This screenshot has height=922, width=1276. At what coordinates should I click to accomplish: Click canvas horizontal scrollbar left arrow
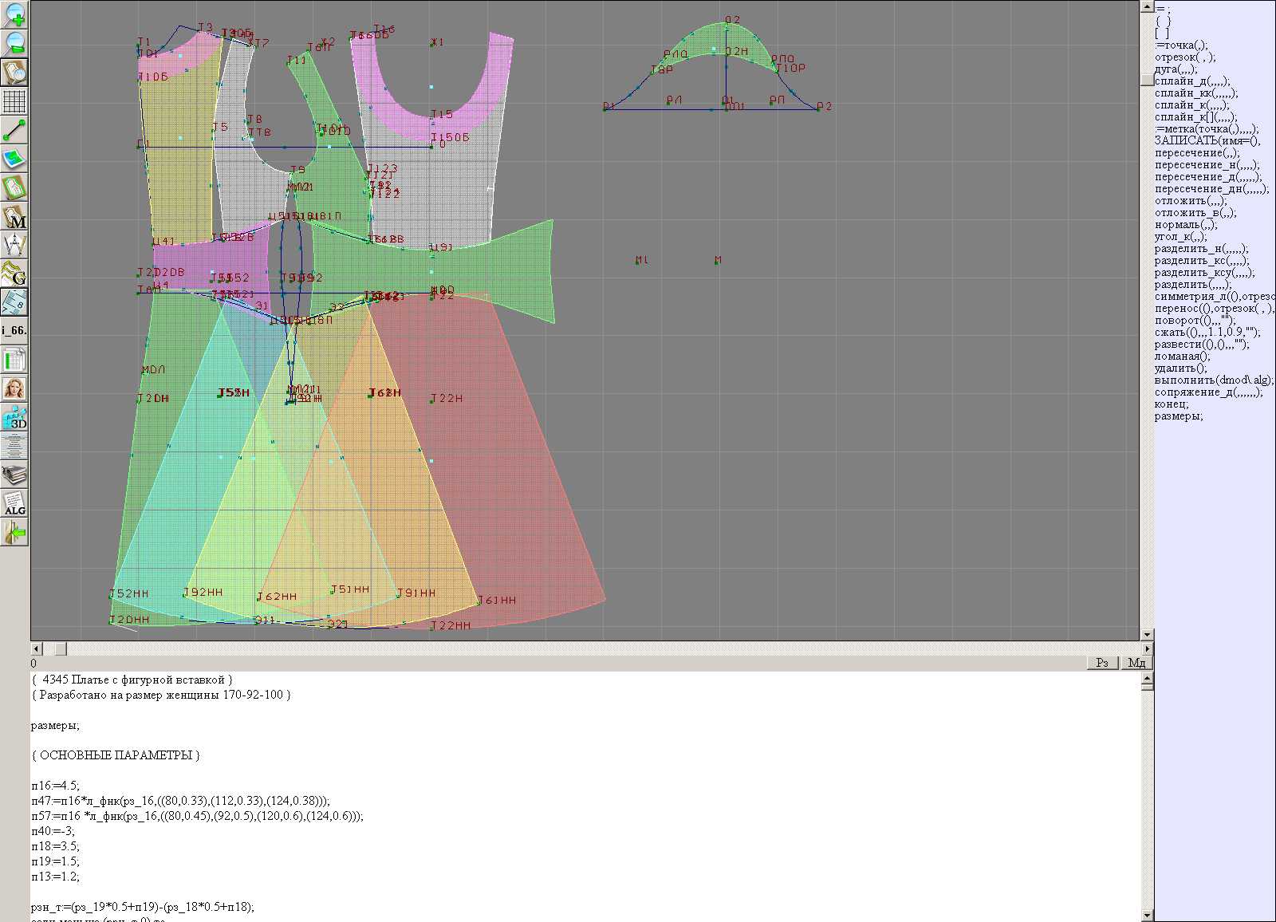[36, 649]
